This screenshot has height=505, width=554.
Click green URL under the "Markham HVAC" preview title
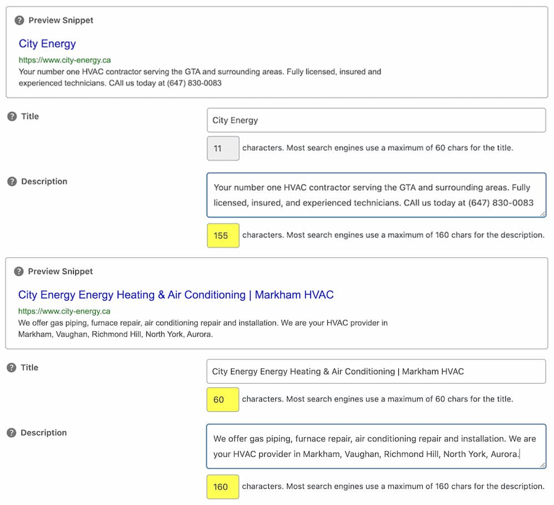tap(64, 311)
